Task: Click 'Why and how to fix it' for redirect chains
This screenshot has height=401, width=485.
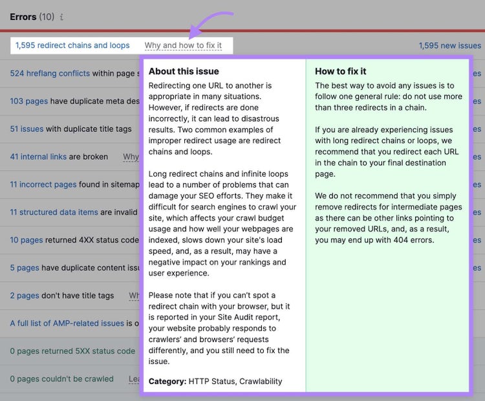Action: tap(183, 45)
